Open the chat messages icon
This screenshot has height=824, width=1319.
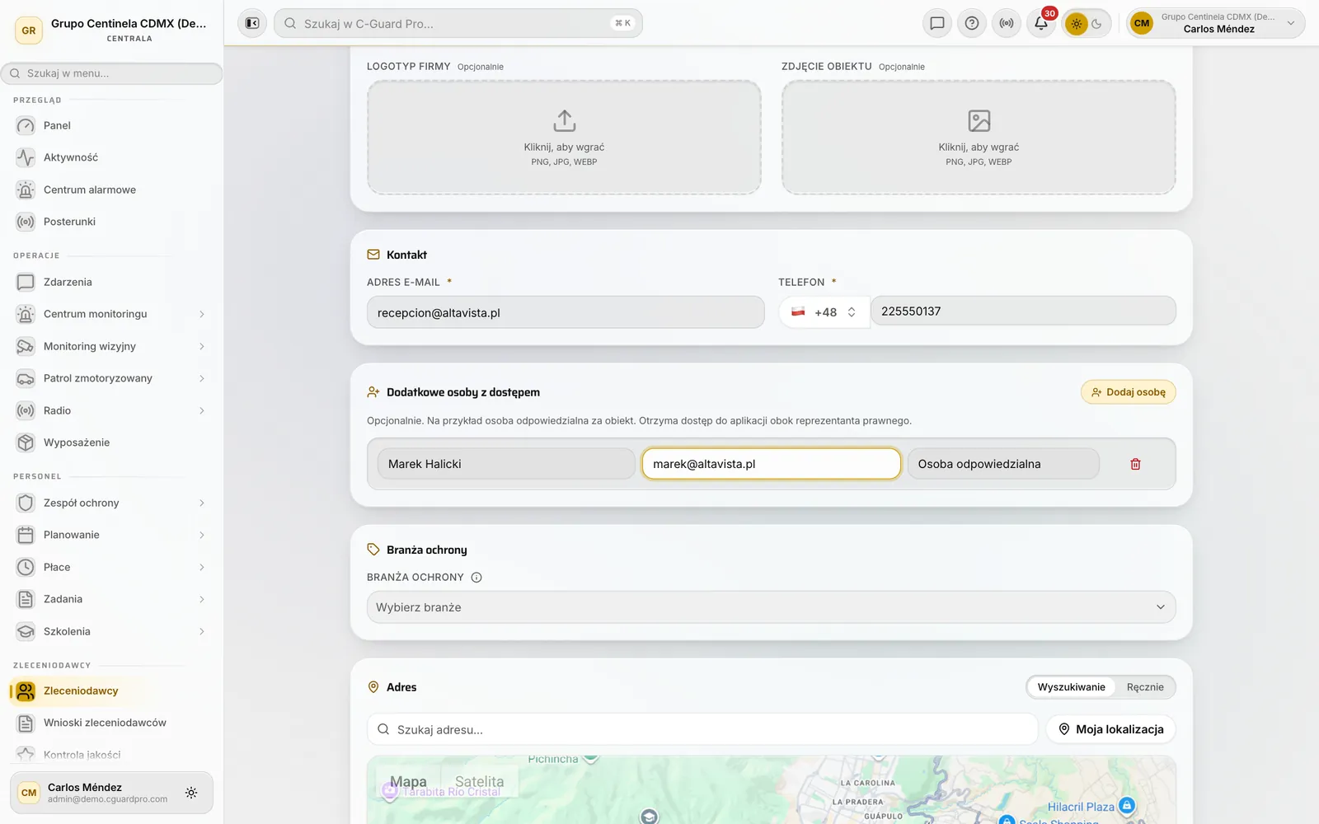coord(937,23)
